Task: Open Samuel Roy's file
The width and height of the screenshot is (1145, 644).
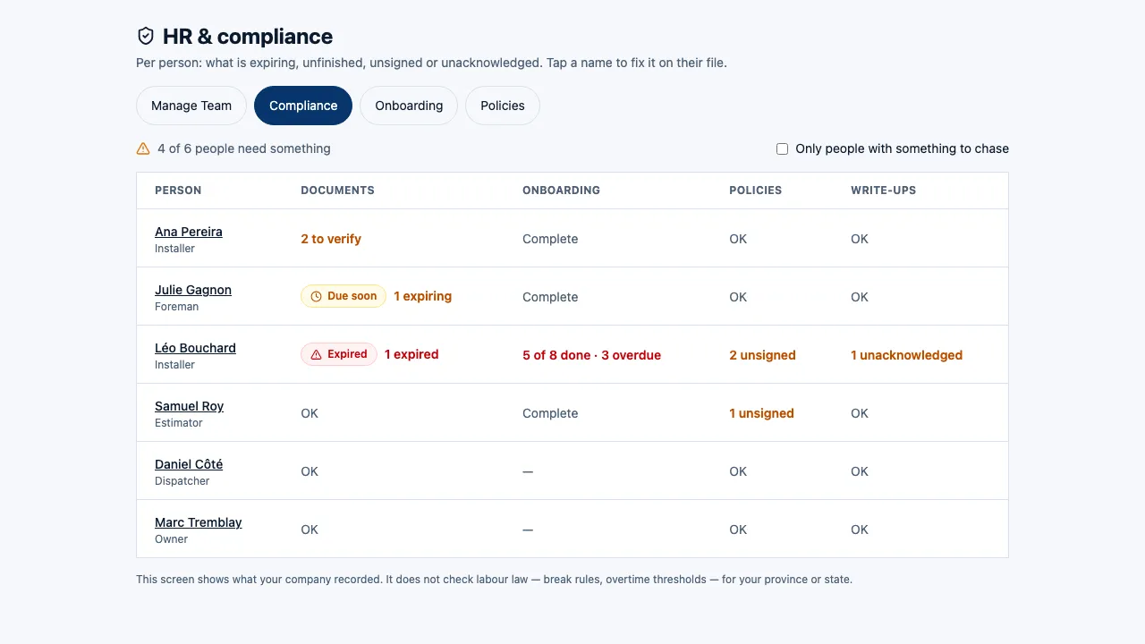Action: click(x=190, y=406)
